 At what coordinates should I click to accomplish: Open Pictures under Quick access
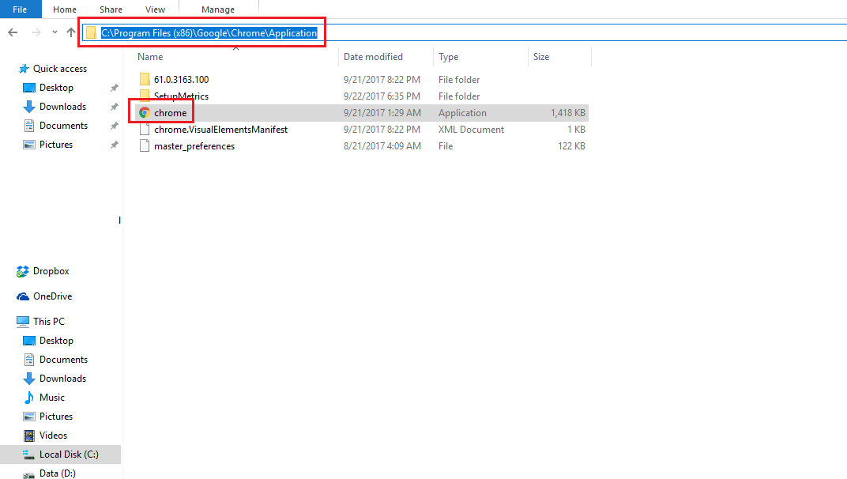pos(55,145)
